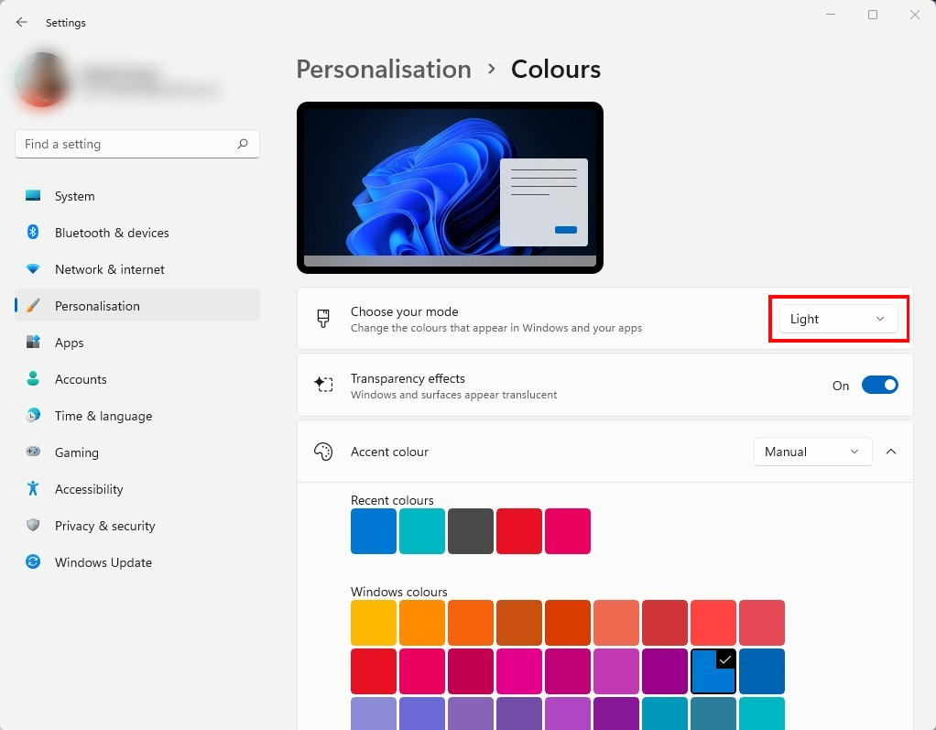Click the Windows colours label

tap(398, 592)
